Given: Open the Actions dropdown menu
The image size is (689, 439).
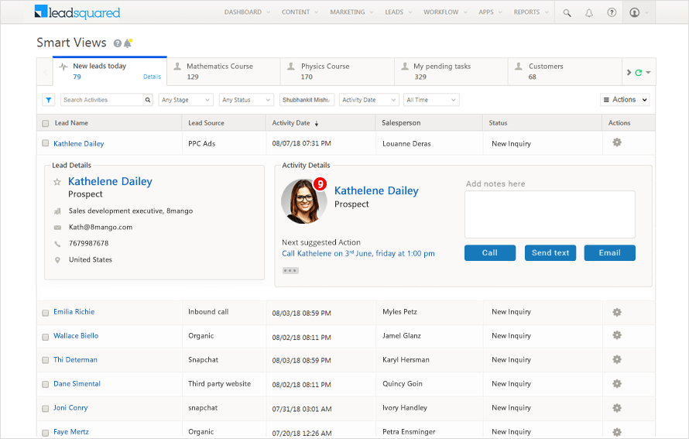Looking at the screenshot, I should (x=625, y=100).
